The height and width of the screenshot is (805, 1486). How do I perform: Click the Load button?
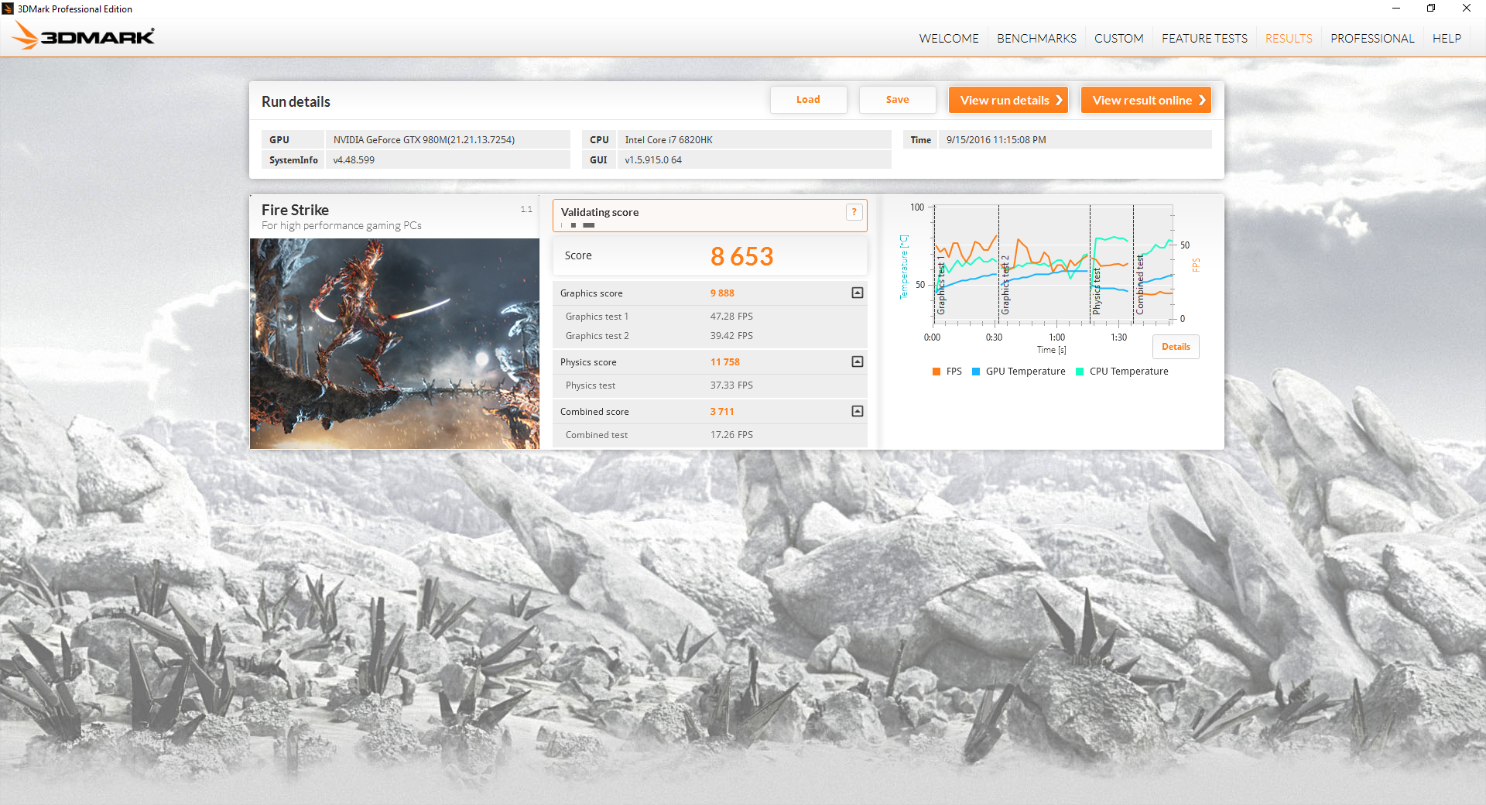click(x=808, y=100)
